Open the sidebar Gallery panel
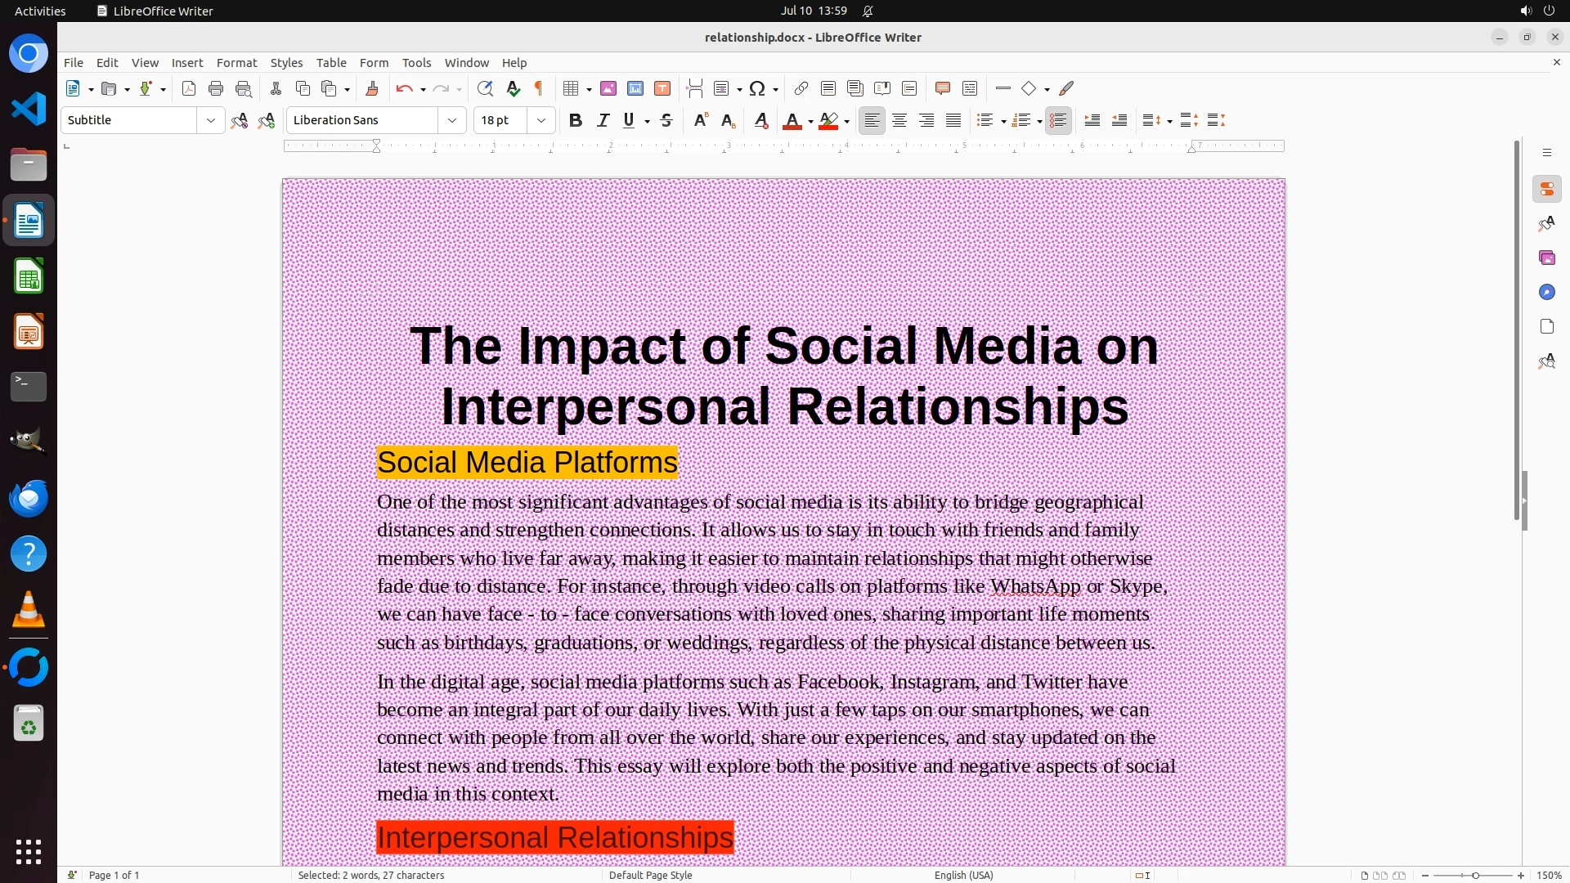 1546,258
